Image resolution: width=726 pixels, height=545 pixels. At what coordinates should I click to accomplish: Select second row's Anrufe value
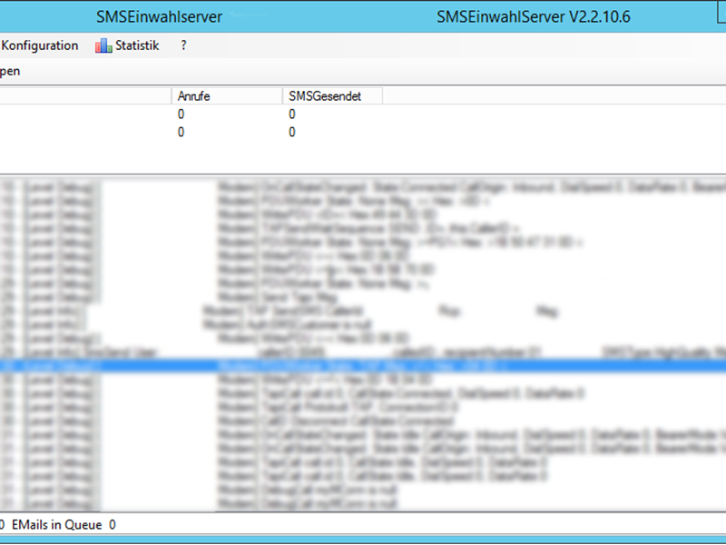[181, 133]
